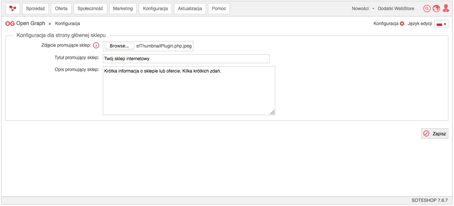Open the Pomoc menu
The image size is (454, 206).
pos(219,9)
